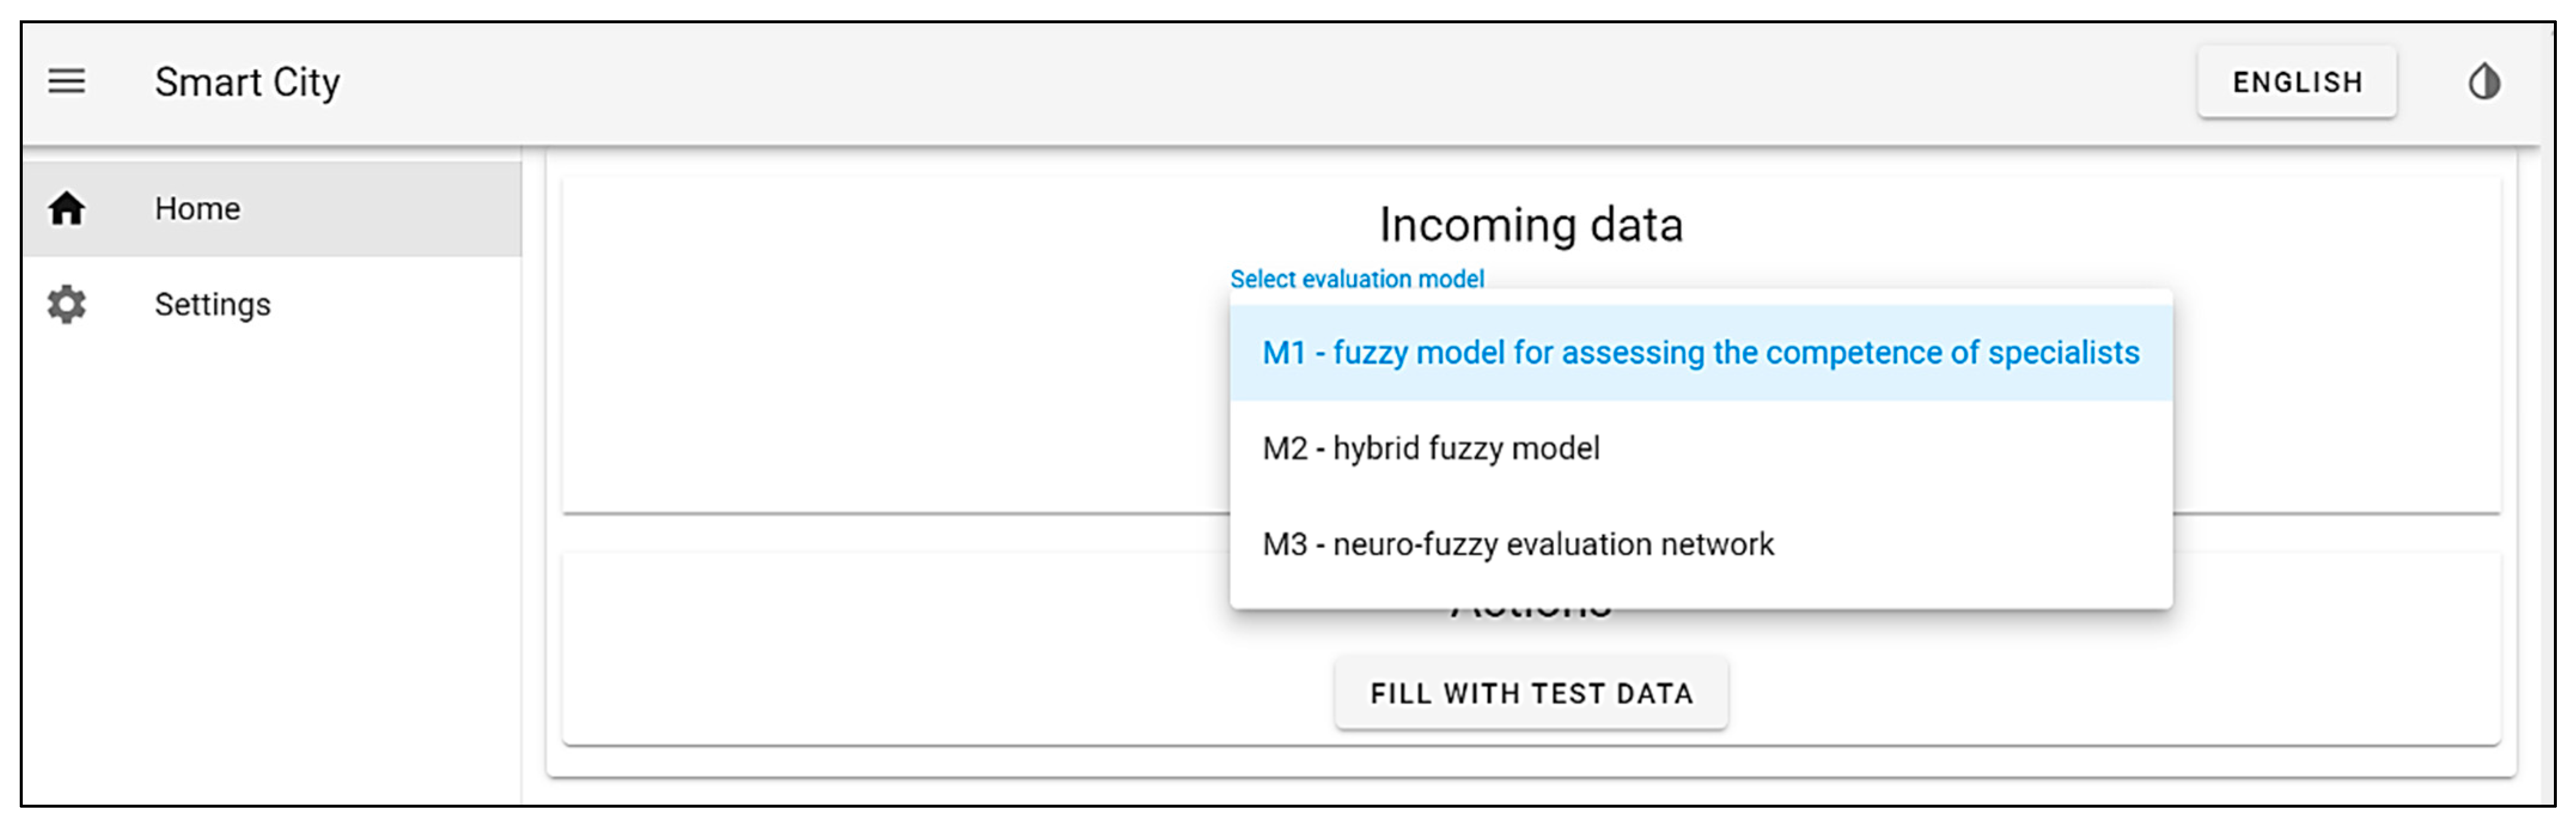The height and width of the screenshot is (828, 2576).
Task: Go to the Home sidebar item
Action: click(x=197, y=209)
